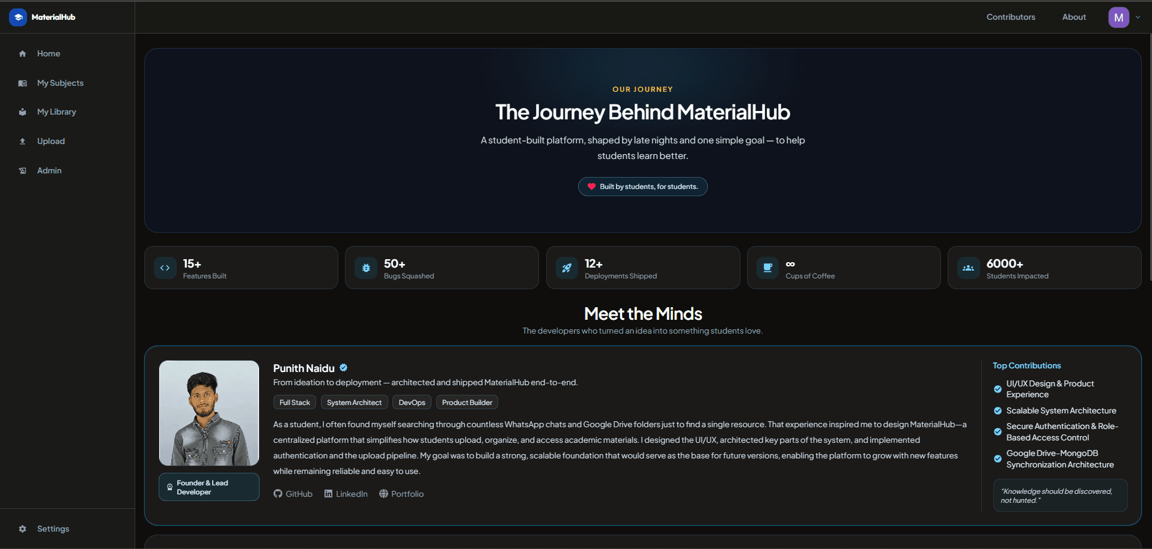The height and width of the screenshot is (549, 1152).
Task: Click the GitHub octocat icon
Action: click(278, 494)
